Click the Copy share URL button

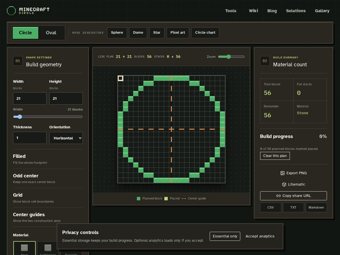point(294,196)
